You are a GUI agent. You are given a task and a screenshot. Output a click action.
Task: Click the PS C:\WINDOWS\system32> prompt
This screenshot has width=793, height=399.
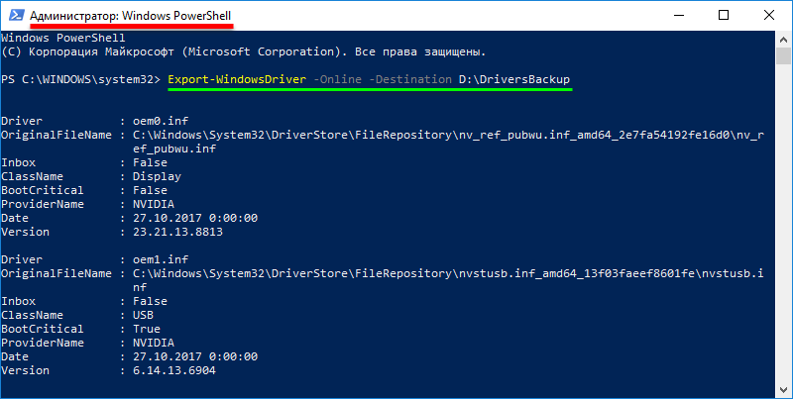point(81,78)
